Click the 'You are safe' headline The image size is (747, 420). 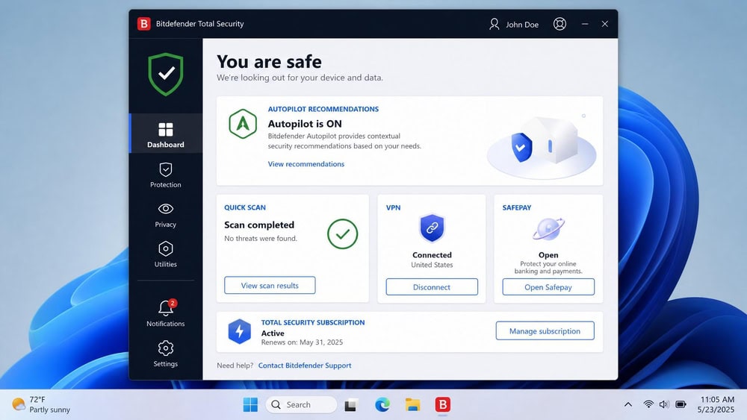[x=269, y=61]
